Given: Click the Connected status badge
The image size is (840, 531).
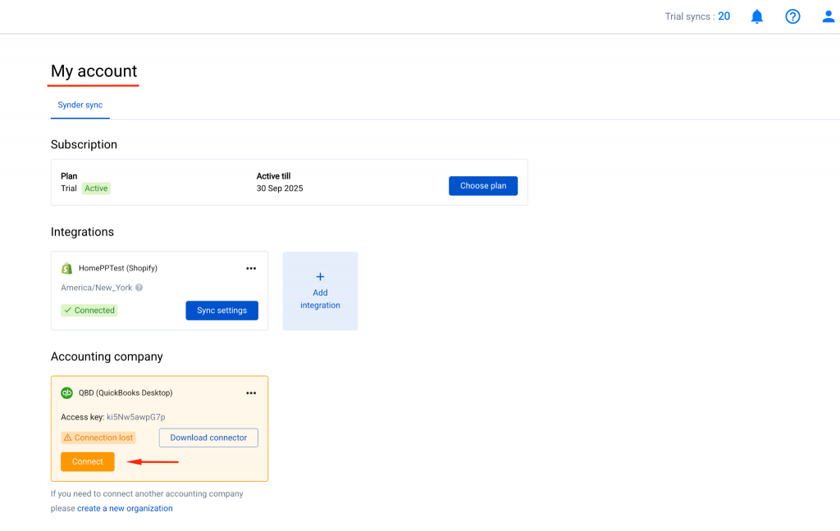Looking at the screenshot, I should coord(89,311).
